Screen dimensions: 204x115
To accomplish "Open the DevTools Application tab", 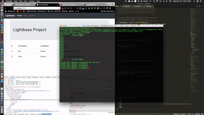I will 48,77.
